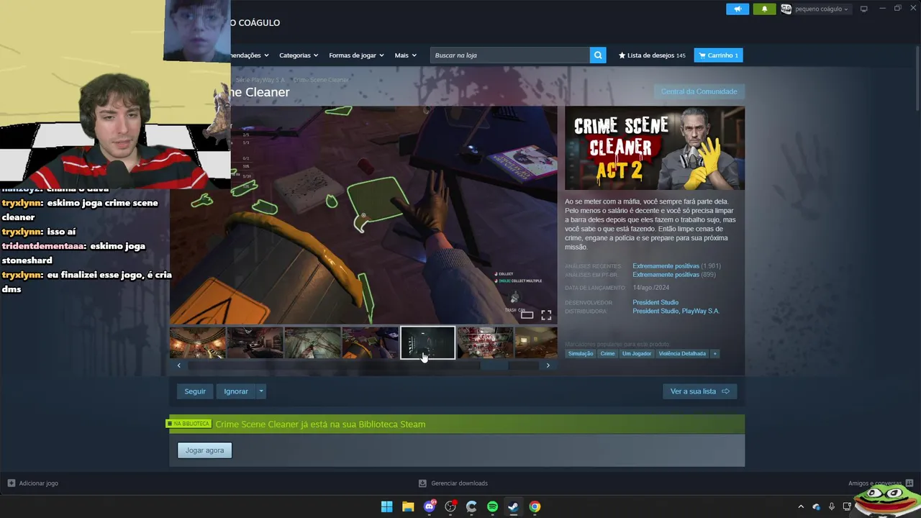The width and height of the screenshot is (921, 518).
Task: Select the fourth screenshot thumbnail
Action: [371, 342]
